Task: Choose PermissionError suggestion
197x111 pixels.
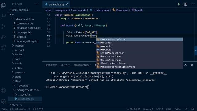Action: pos(139,56)
